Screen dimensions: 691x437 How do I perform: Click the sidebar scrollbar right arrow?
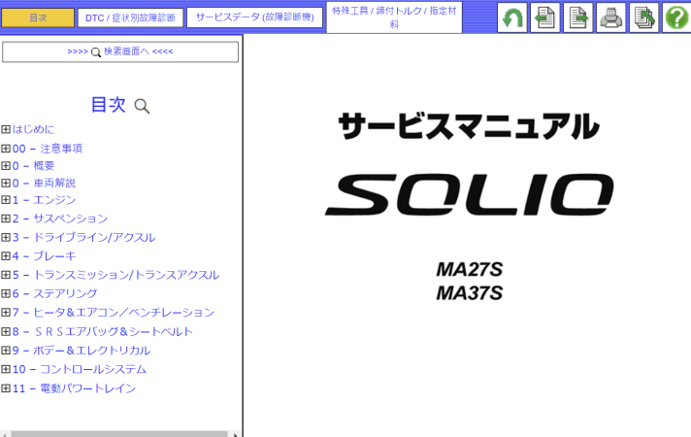point(236,434)
